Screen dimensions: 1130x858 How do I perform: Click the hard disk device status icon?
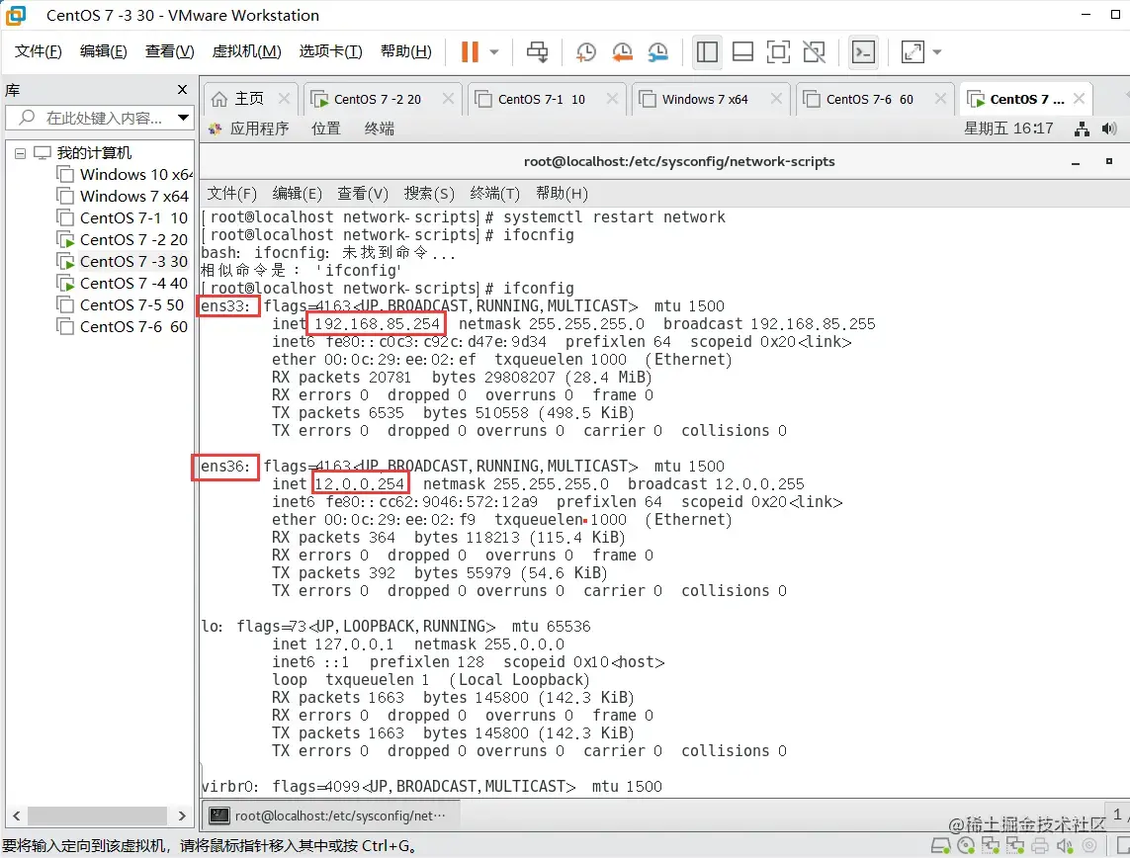pos(940,845)
